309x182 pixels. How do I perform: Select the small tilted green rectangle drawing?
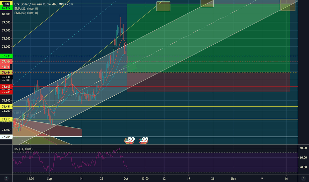tap(130, 68)
